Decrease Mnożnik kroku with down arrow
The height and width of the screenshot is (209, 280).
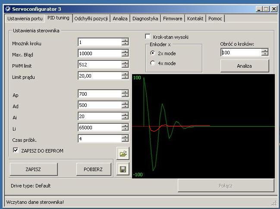pos(125,44)
